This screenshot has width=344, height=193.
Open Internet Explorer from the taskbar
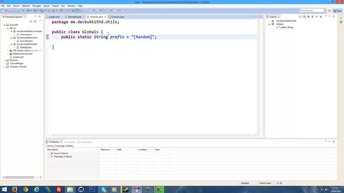[37, 189]
